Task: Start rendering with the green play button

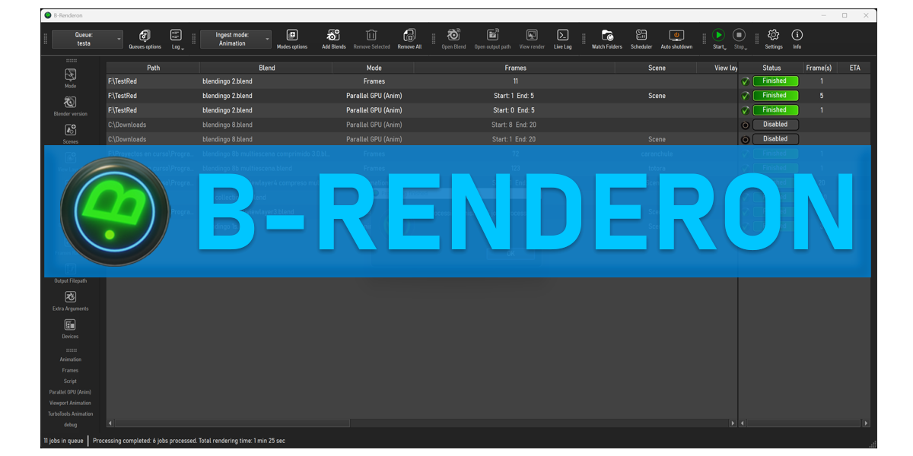Action: coord(718,35)
